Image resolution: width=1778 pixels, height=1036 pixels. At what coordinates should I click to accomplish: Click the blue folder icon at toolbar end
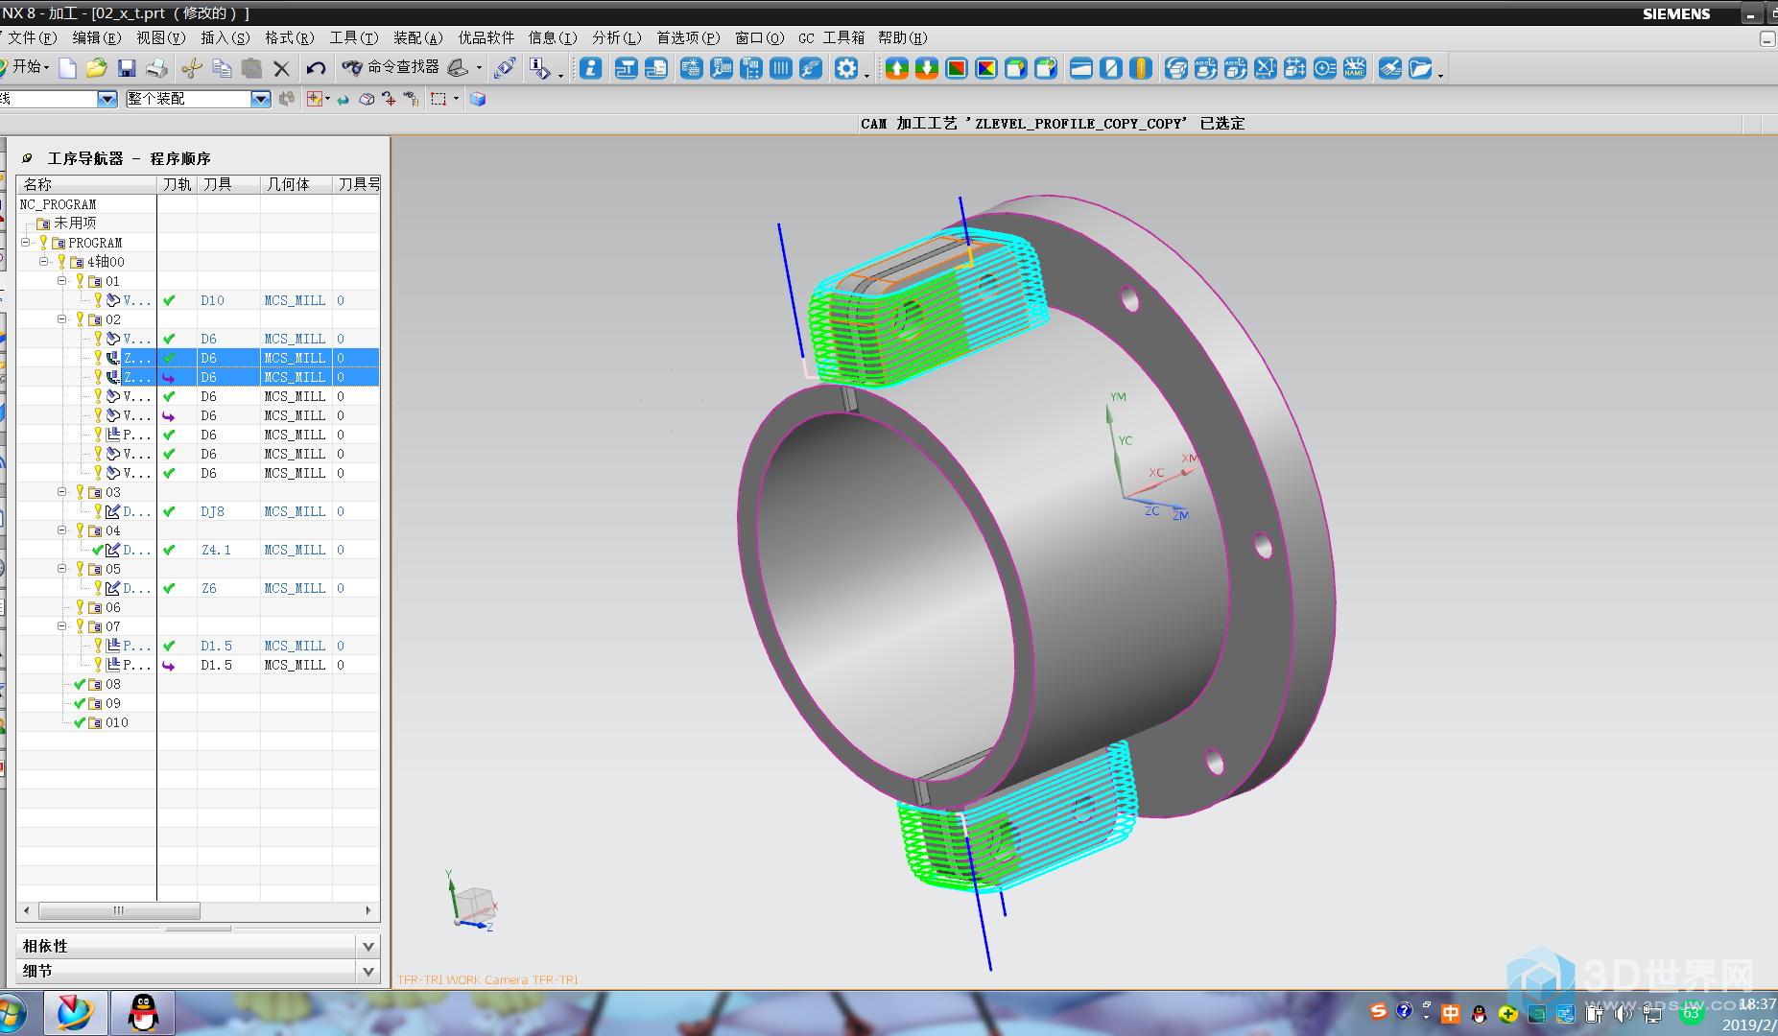point(1420,68)
